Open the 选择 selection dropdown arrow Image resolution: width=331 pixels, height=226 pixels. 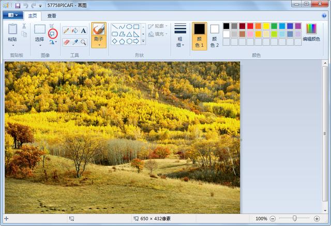[40, 45]
